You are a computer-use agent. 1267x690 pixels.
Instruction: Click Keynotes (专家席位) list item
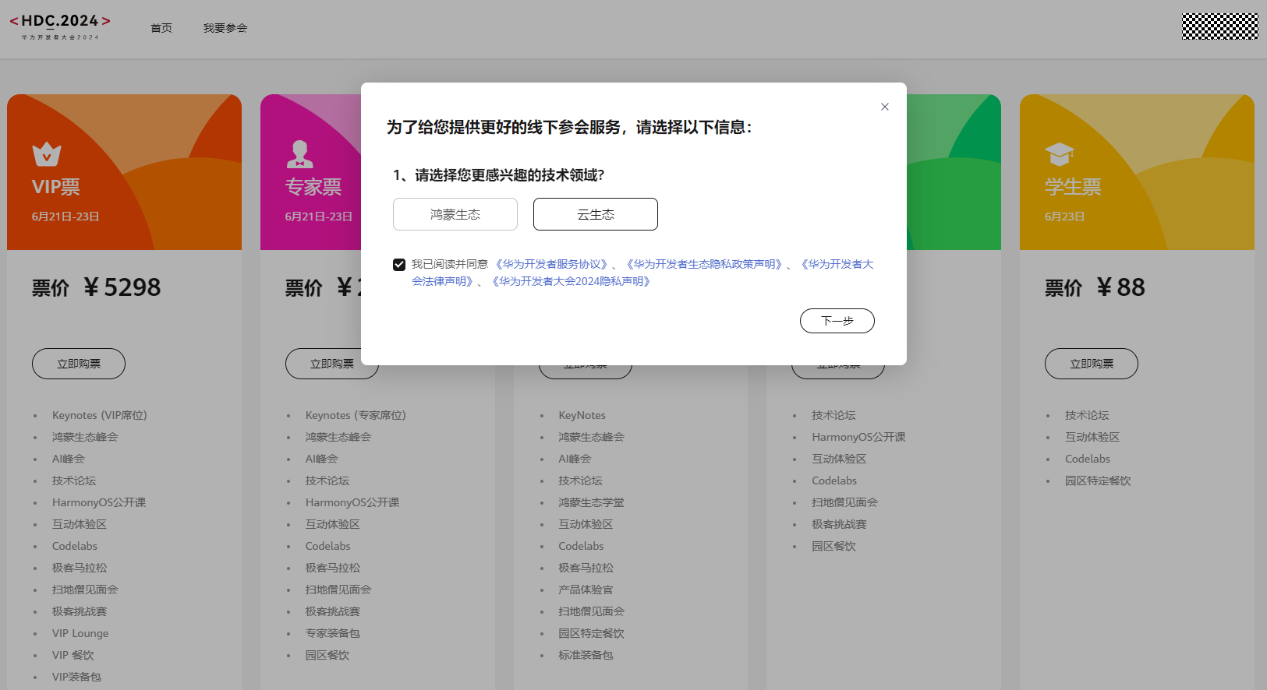(x=356, y=415)
